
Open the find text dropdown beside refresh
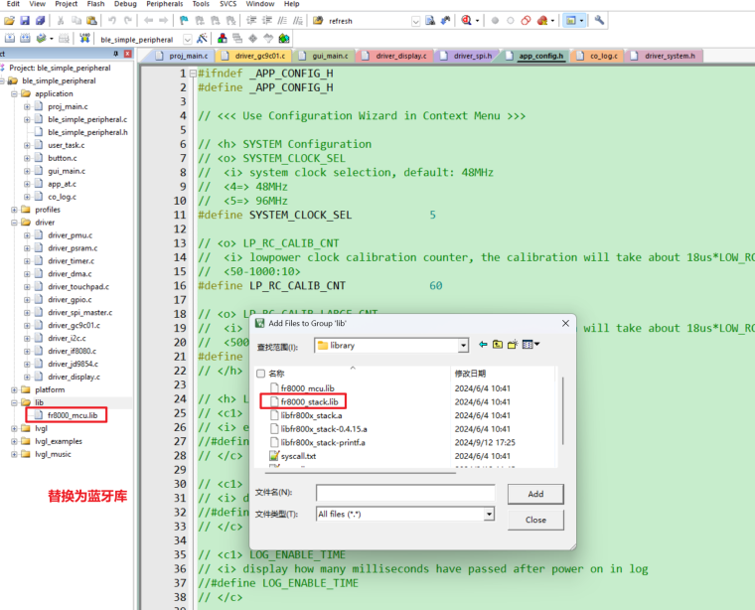click(x=415, y=21)
